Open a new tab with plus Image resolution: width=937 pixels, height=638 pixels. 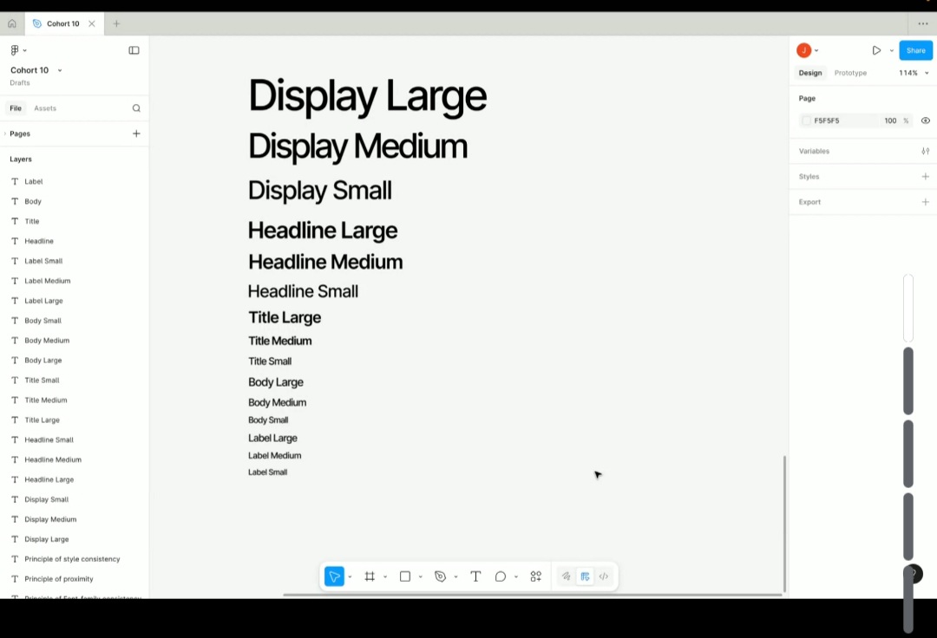pyautogui.click(x=116, y=24)
